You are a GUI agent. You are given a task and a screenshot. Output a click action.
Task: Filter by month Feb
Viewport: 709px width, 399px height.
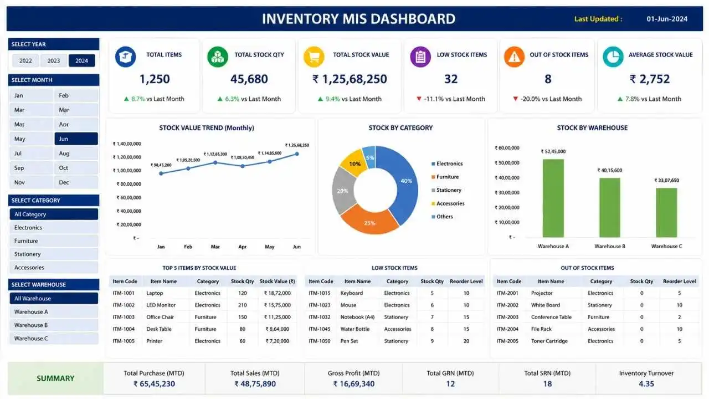[76, 95]
